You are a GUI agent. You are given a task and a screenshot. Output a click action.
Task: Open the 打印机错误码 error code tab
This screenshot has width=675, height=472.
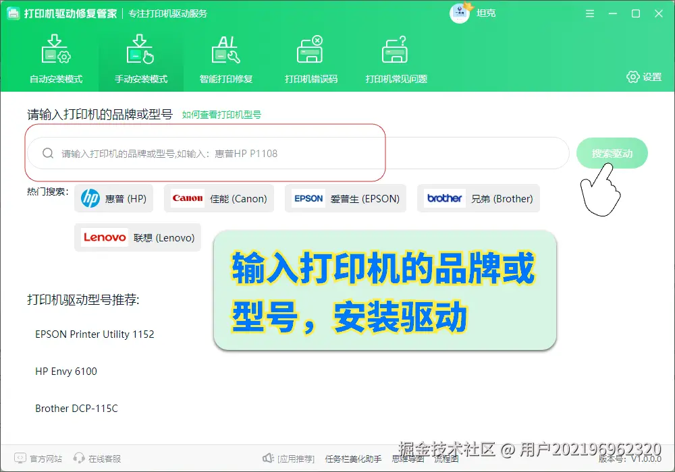[310, 60]
